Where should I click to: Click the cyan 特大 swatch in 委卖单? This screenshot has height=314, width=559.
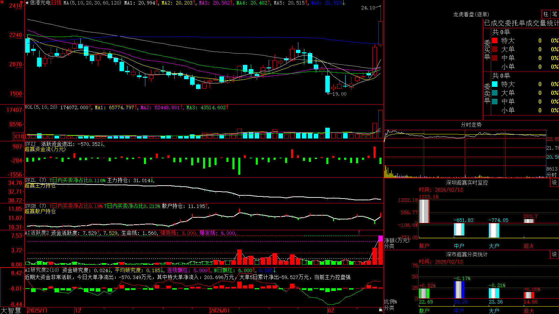coord(495,84)
